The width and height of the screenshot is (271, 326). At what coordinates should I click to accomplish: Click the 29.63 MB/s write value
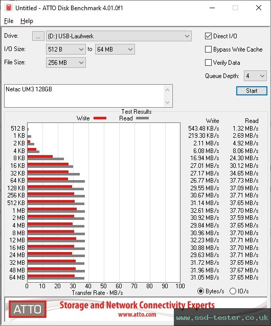205,255
